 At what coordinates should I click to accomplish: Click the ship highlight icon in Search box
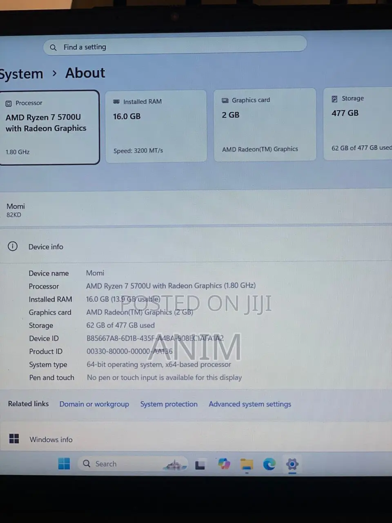(x=175, y=465)
